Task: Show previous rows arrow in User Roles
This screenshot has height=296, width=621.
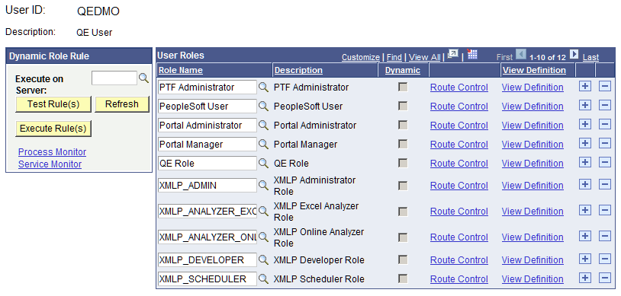Action: (521, 55)
